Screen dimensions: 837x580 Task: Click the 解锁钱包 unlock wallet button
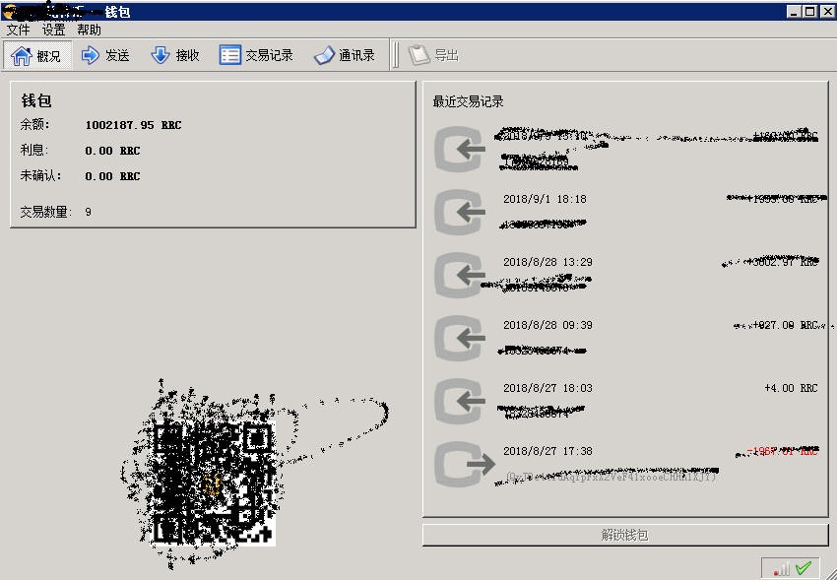click(625, 535)
